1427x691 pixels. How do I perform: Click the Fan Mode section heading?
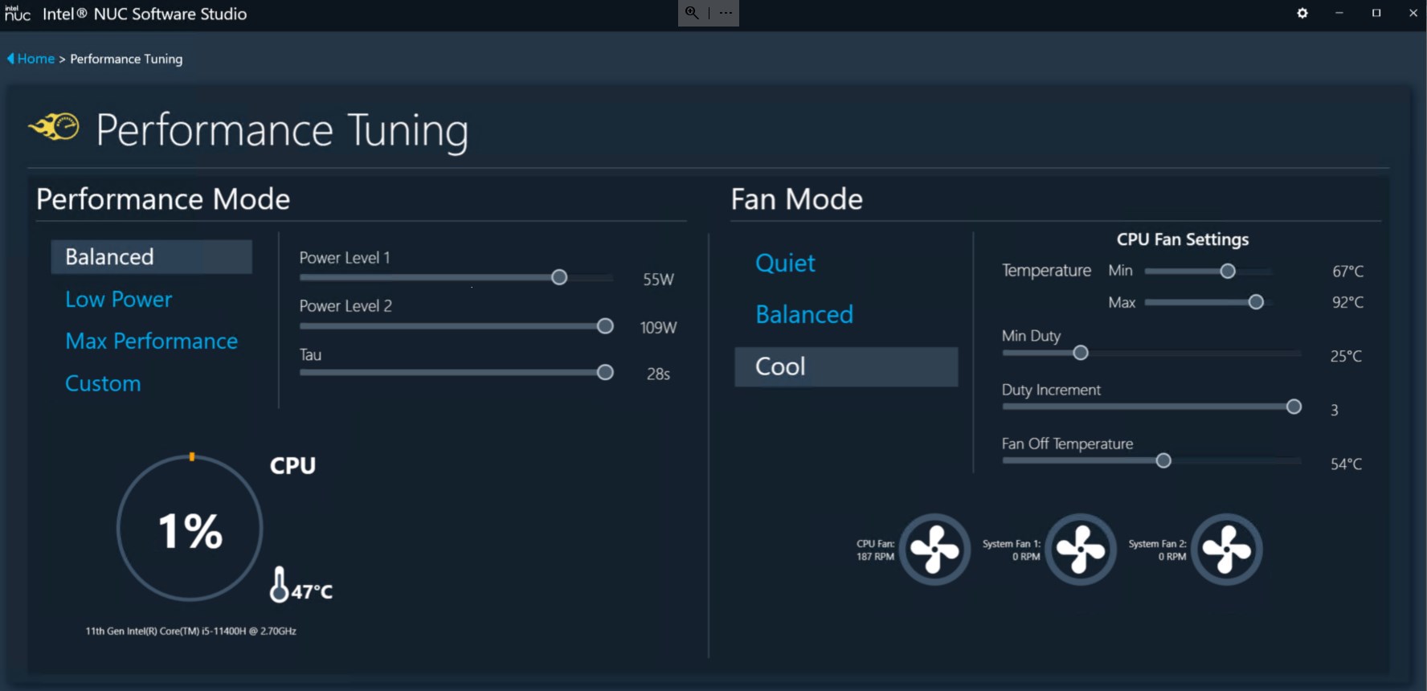[x=797, y=198]
